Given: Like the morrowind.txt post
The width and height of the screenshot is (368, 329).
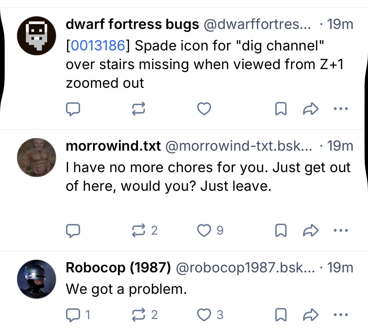Looking at the screenshot, I should pos(204,231).
